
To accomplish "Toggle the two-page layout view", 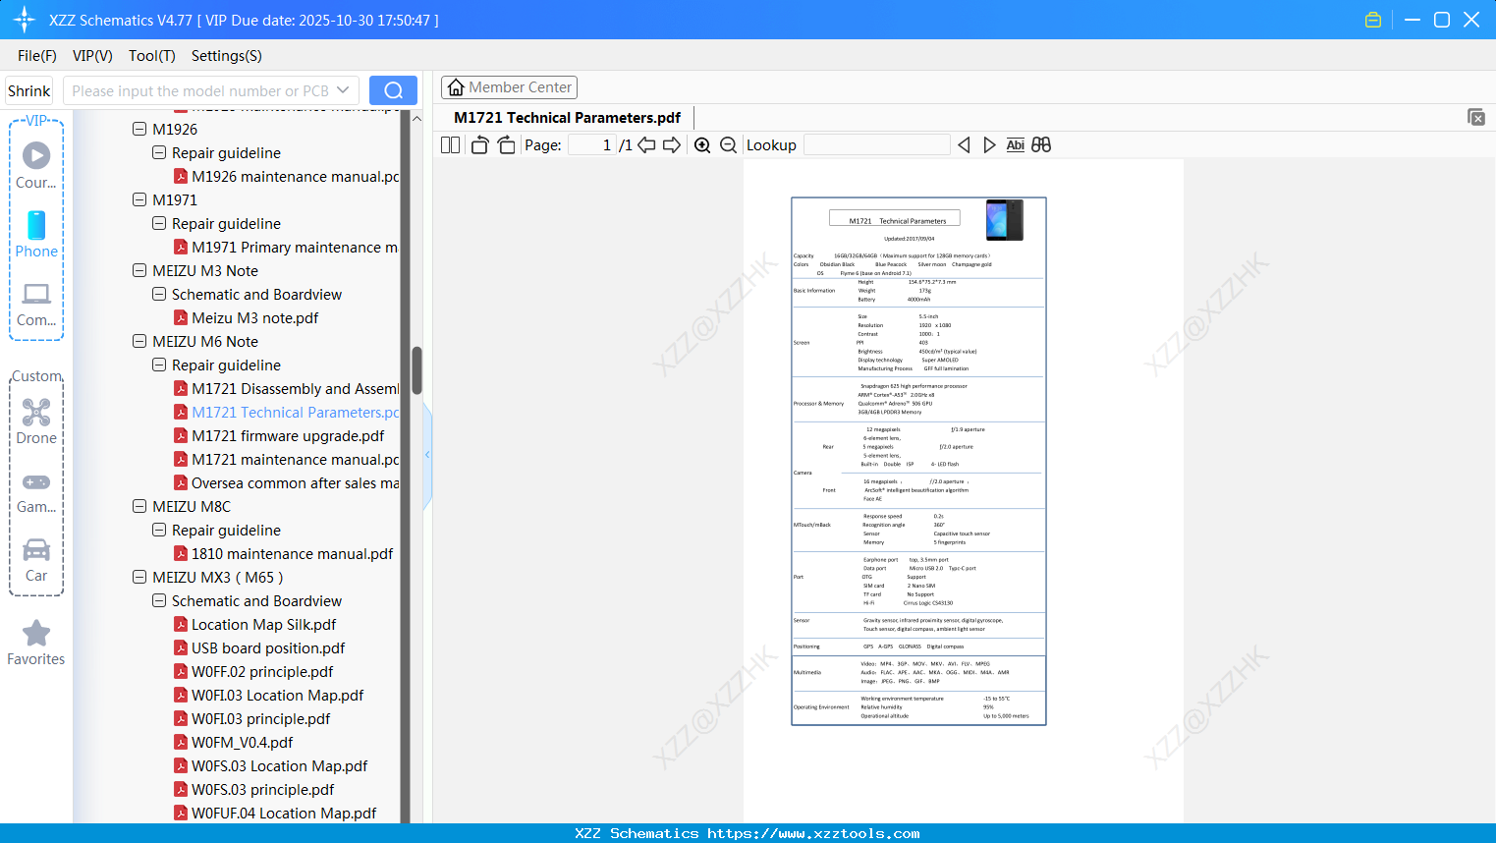I will (451, 145).
